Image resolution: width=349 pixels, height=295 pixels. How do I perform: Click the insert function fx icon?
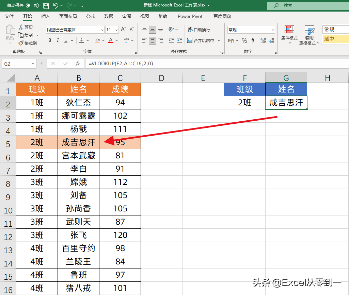77,64
